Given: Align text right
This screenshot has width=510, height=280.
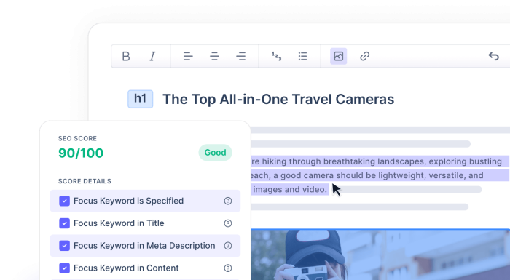Looking at the screenshot, I should (x=240, y=56).
